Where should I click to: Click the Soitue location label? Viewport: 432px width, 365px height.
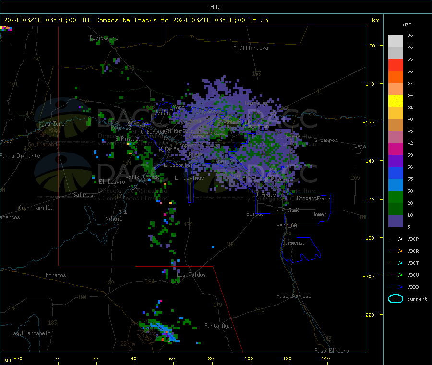coord(255,214)
